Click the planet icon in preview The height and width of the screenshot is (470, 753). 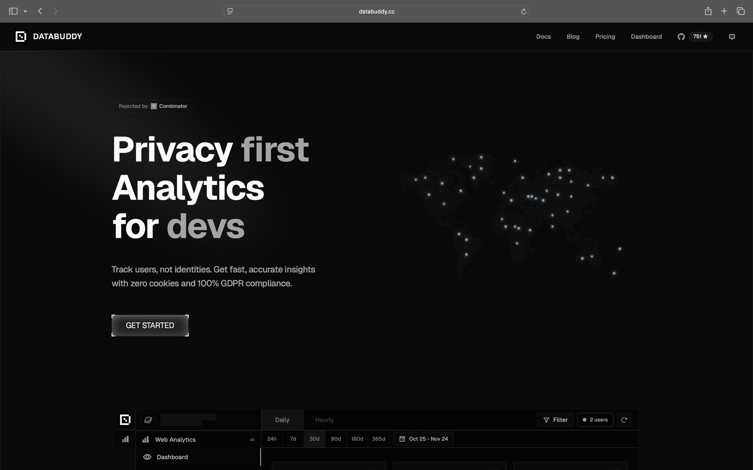coord(148,420)
